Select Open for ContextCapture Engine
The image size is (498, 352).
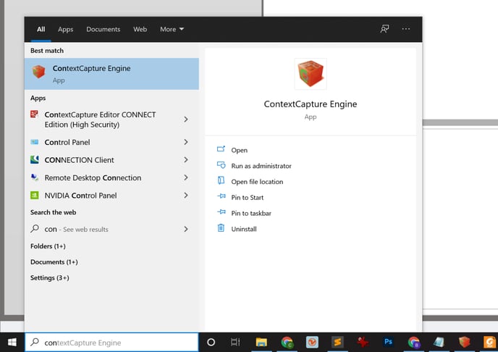(239, 150)
